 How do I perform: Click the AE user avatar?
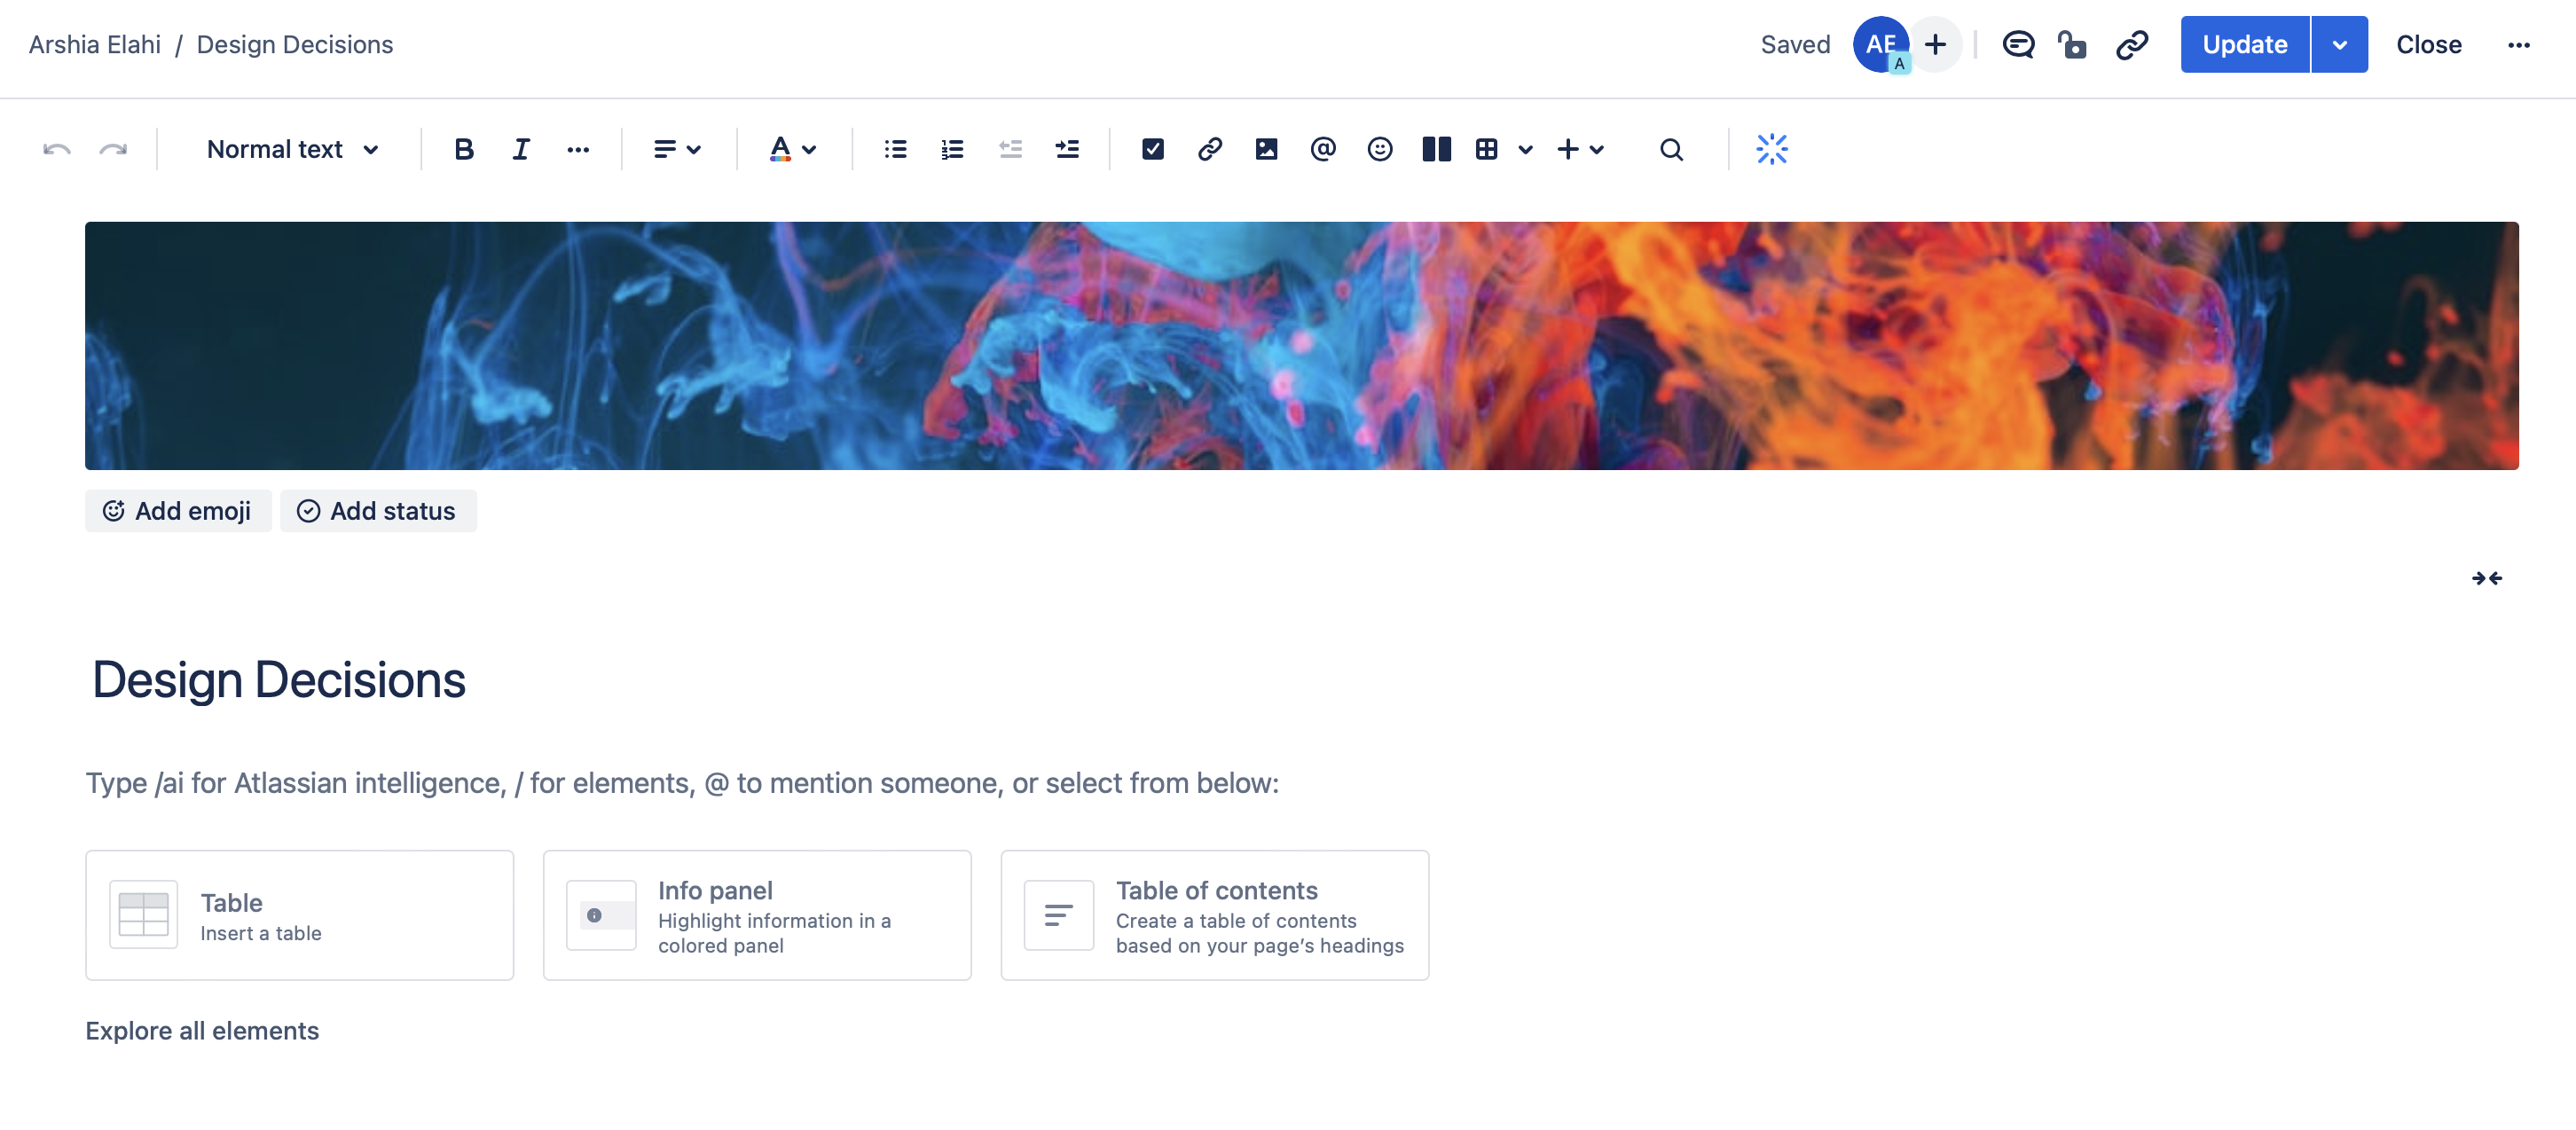click(x=1880, y=45)
